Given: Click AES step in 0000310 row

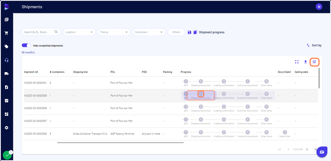Looking at the screenshot, I should 186,81.
